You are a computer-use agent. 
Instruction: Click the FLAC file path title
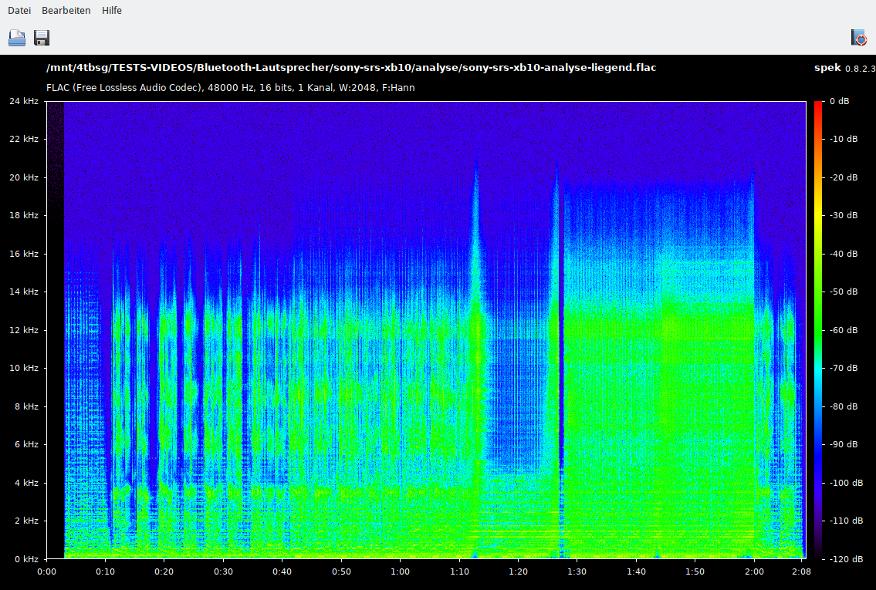(351, 68)
